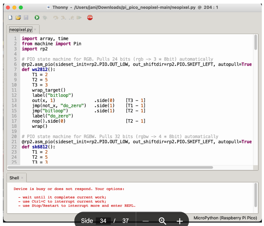
Task: Click 'def sk6812():' code line
Action: tap(38, 147)
